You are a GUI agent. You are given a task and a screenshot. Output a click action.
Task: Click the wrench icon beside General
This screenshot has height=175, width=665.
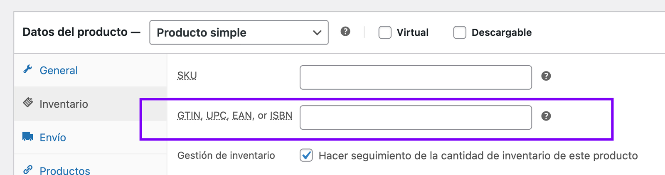tap(28, 69)
